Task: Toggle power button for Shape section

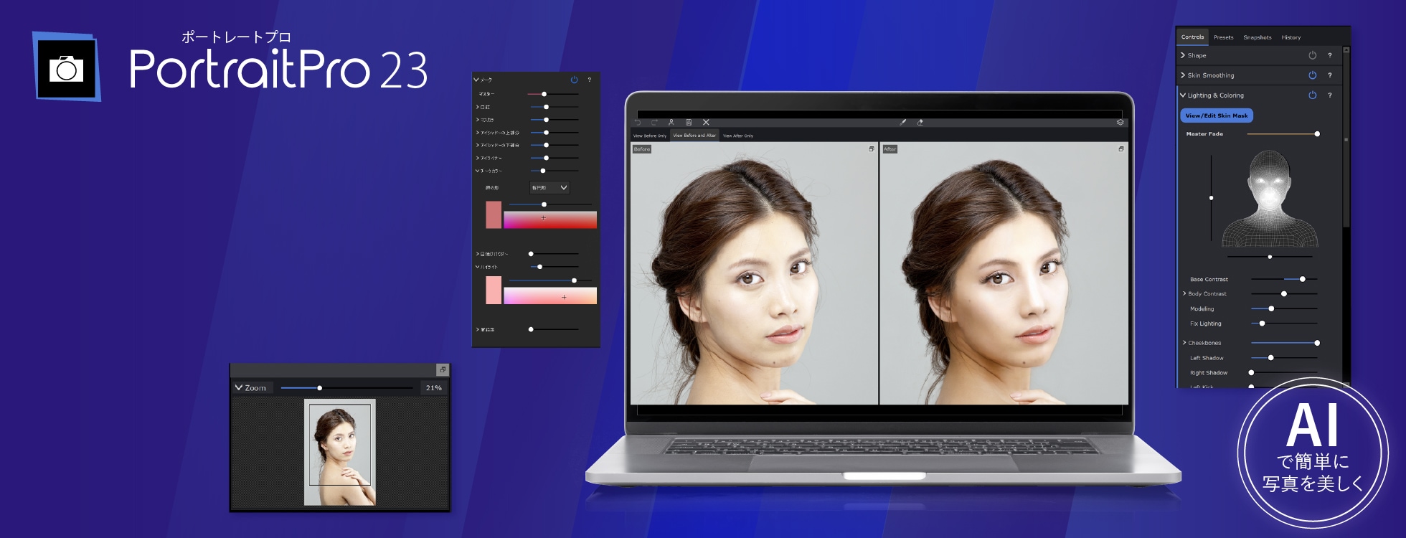Action: pos(1312,55)
